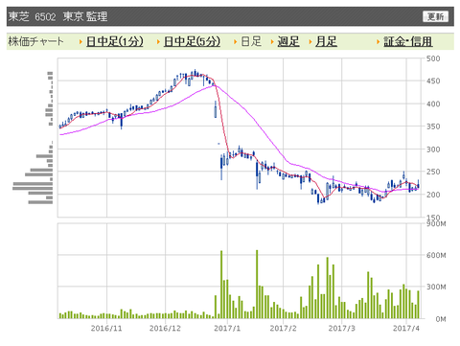The width and height of the screenshot is (460, 346).
Task: Click orange arrow before 日中足(1分)
Action: (80, 42)
